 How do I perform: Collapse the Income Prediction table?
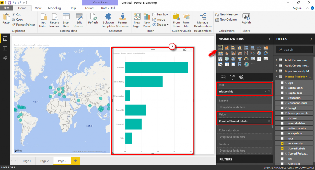click(277, 77)
